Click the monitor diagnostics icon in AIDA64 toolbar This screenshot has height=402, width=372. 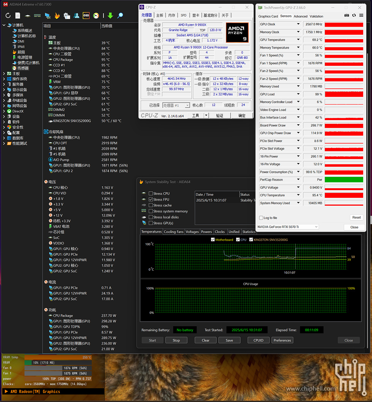pos(47,16)
